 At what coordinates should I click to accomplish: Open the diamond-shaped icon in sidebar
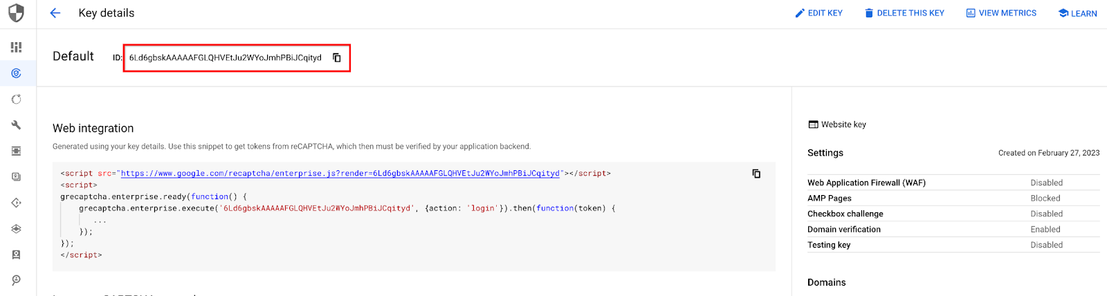point(16,203)
